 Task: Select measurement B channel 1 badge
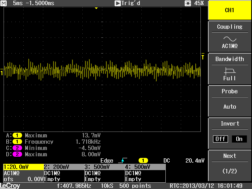17,142
